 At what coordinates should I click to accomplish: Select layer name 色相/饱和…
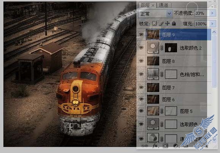tap(192, 74)
